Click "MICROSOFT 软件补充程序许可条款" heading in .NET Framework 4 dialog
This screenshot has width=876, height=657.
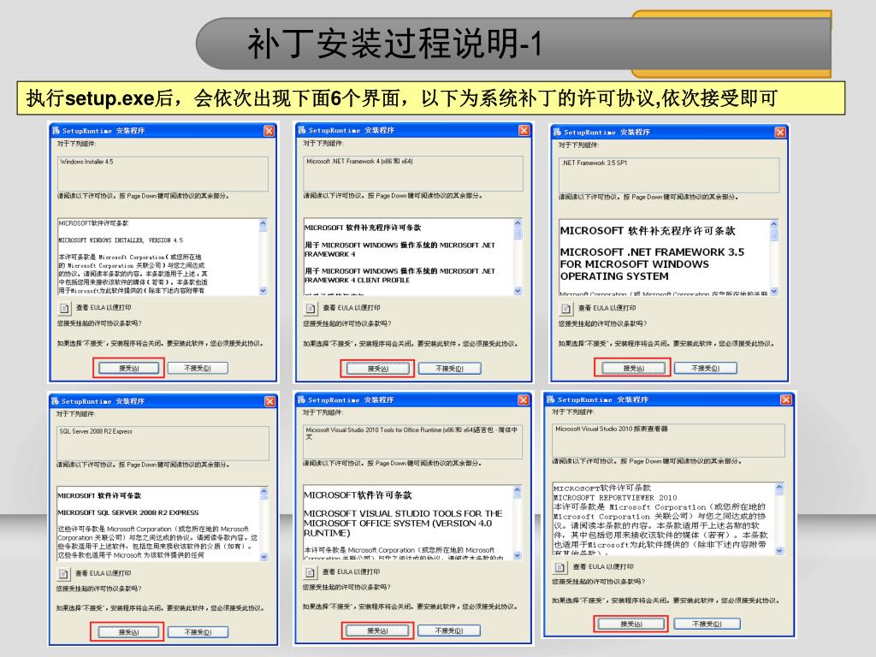363,228
